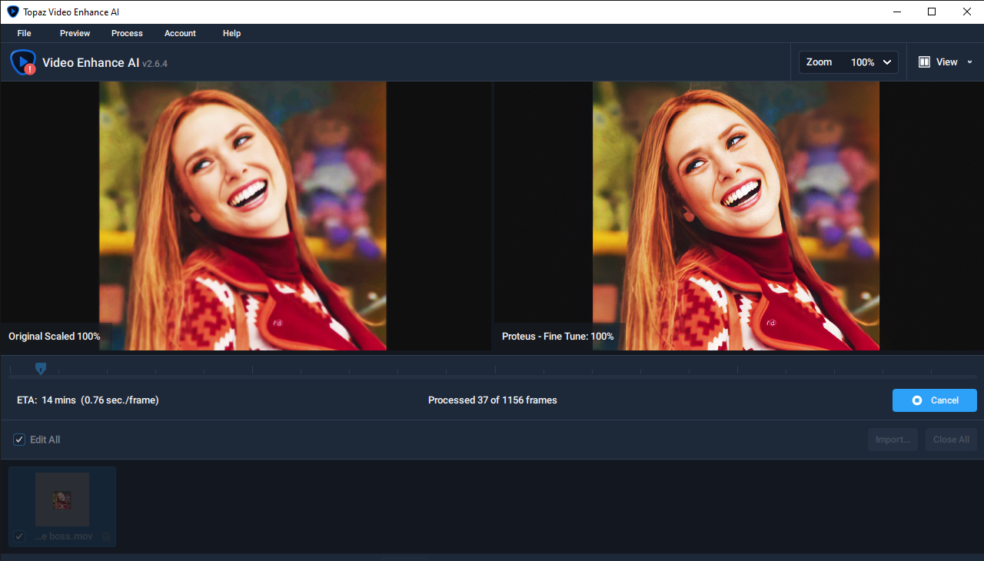Click the 'Original Scaled 100%' label

[x=55, y=337]
